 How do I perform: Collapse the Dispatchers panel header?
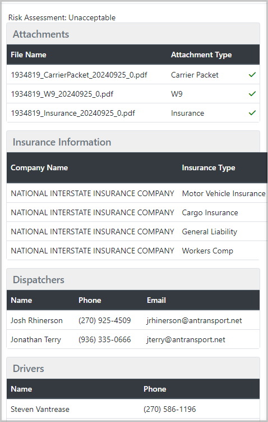tap(133, 279)
